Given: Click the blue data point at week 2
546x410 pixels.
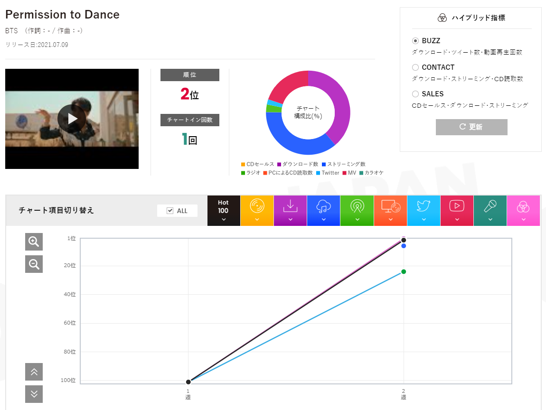Looking at the screenshot, I should [x=404, y=246].
